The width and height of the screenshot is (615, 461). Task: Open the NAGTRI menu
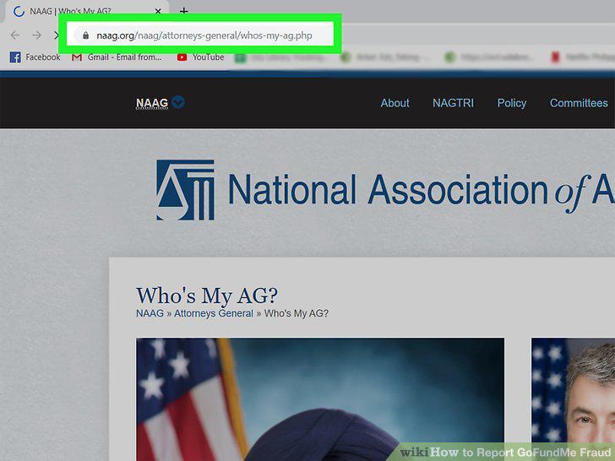point(453,103)
